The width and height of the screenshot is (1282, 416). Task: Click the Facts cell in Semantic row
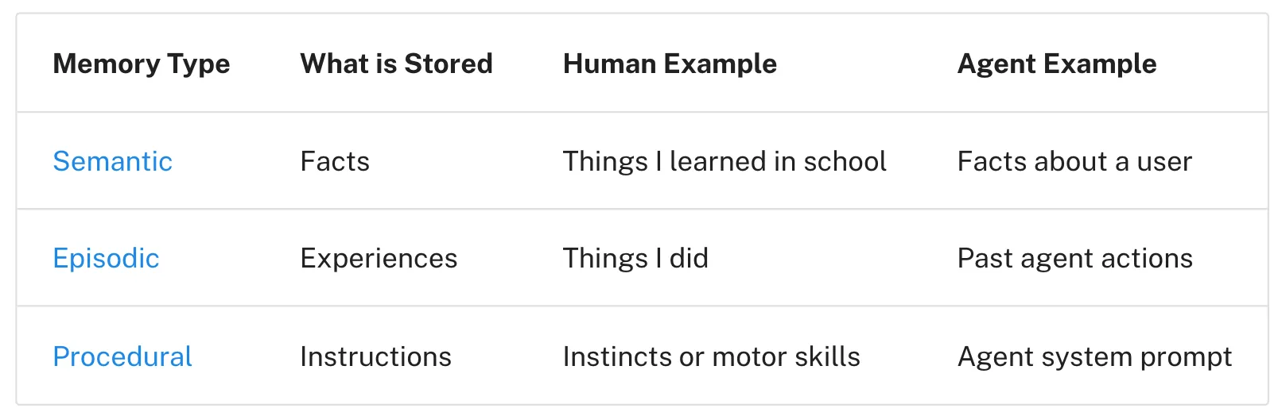click(x=335, y=161)
